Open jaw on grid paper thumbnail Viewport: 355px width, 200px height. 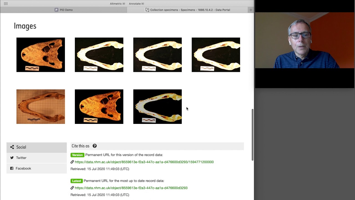[x=40, y=107]
